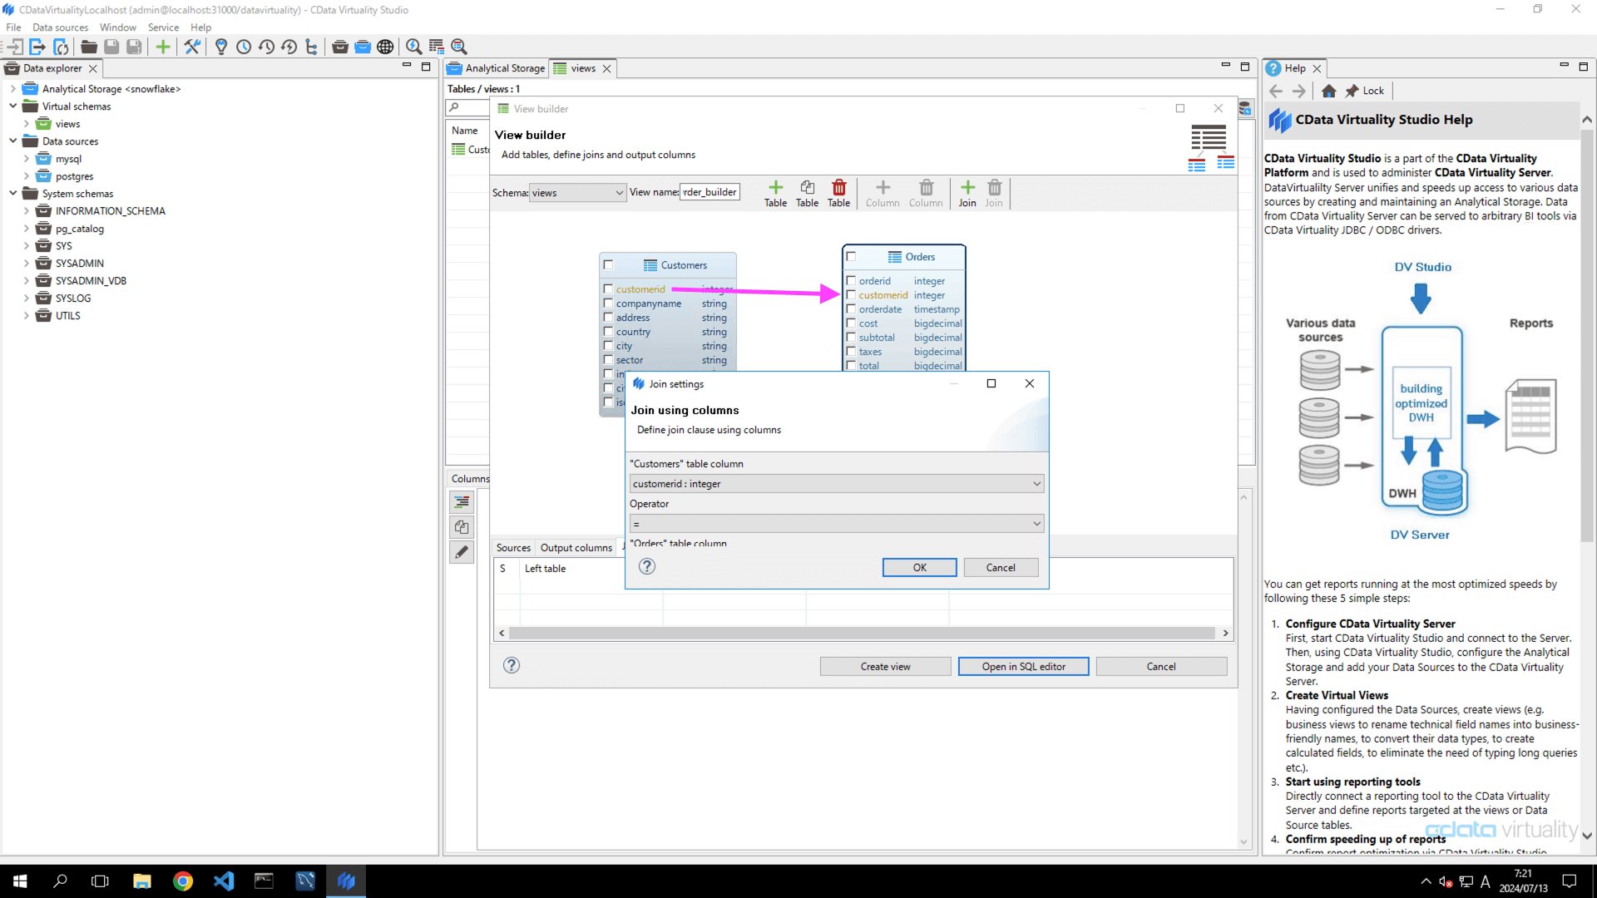Check the orderid checkbox in Orders table
The image size is (1597, 898).
point(850,281)
